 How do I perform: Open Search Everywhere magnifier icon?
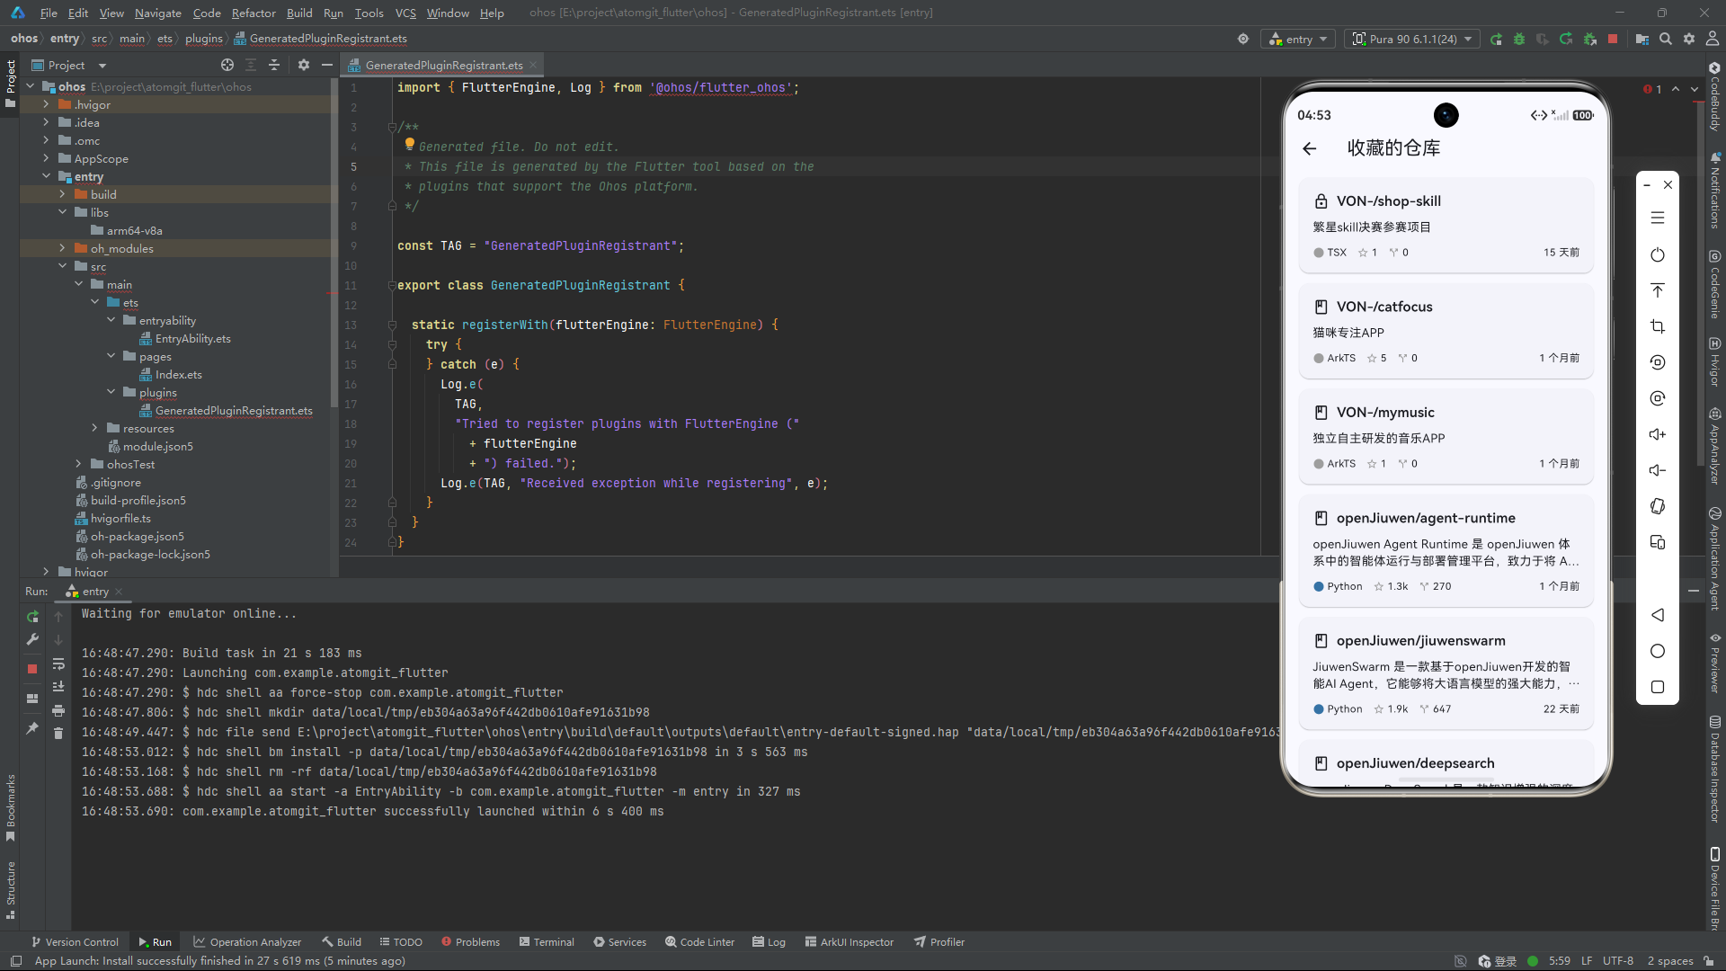(x=1666, y=39)
